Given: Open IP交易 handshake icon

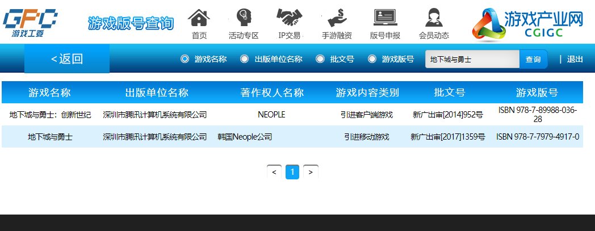Looking at the screenshot, I should (x=290, y=18).
